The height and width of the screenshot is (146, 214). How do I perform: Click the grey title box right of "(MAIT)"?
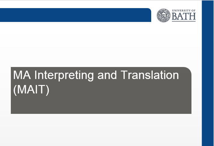pos(120,90)
